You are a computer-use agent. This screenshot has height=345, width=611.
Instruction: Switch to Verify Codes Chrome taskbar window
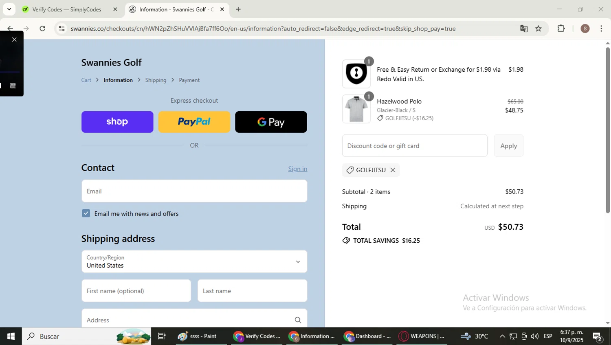[257, 336]
